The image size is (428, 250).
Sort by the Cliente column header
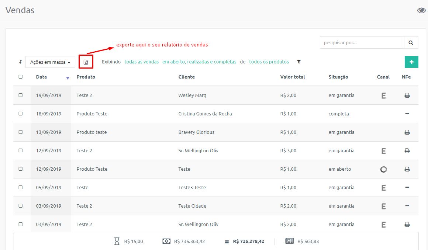[186, 77]
